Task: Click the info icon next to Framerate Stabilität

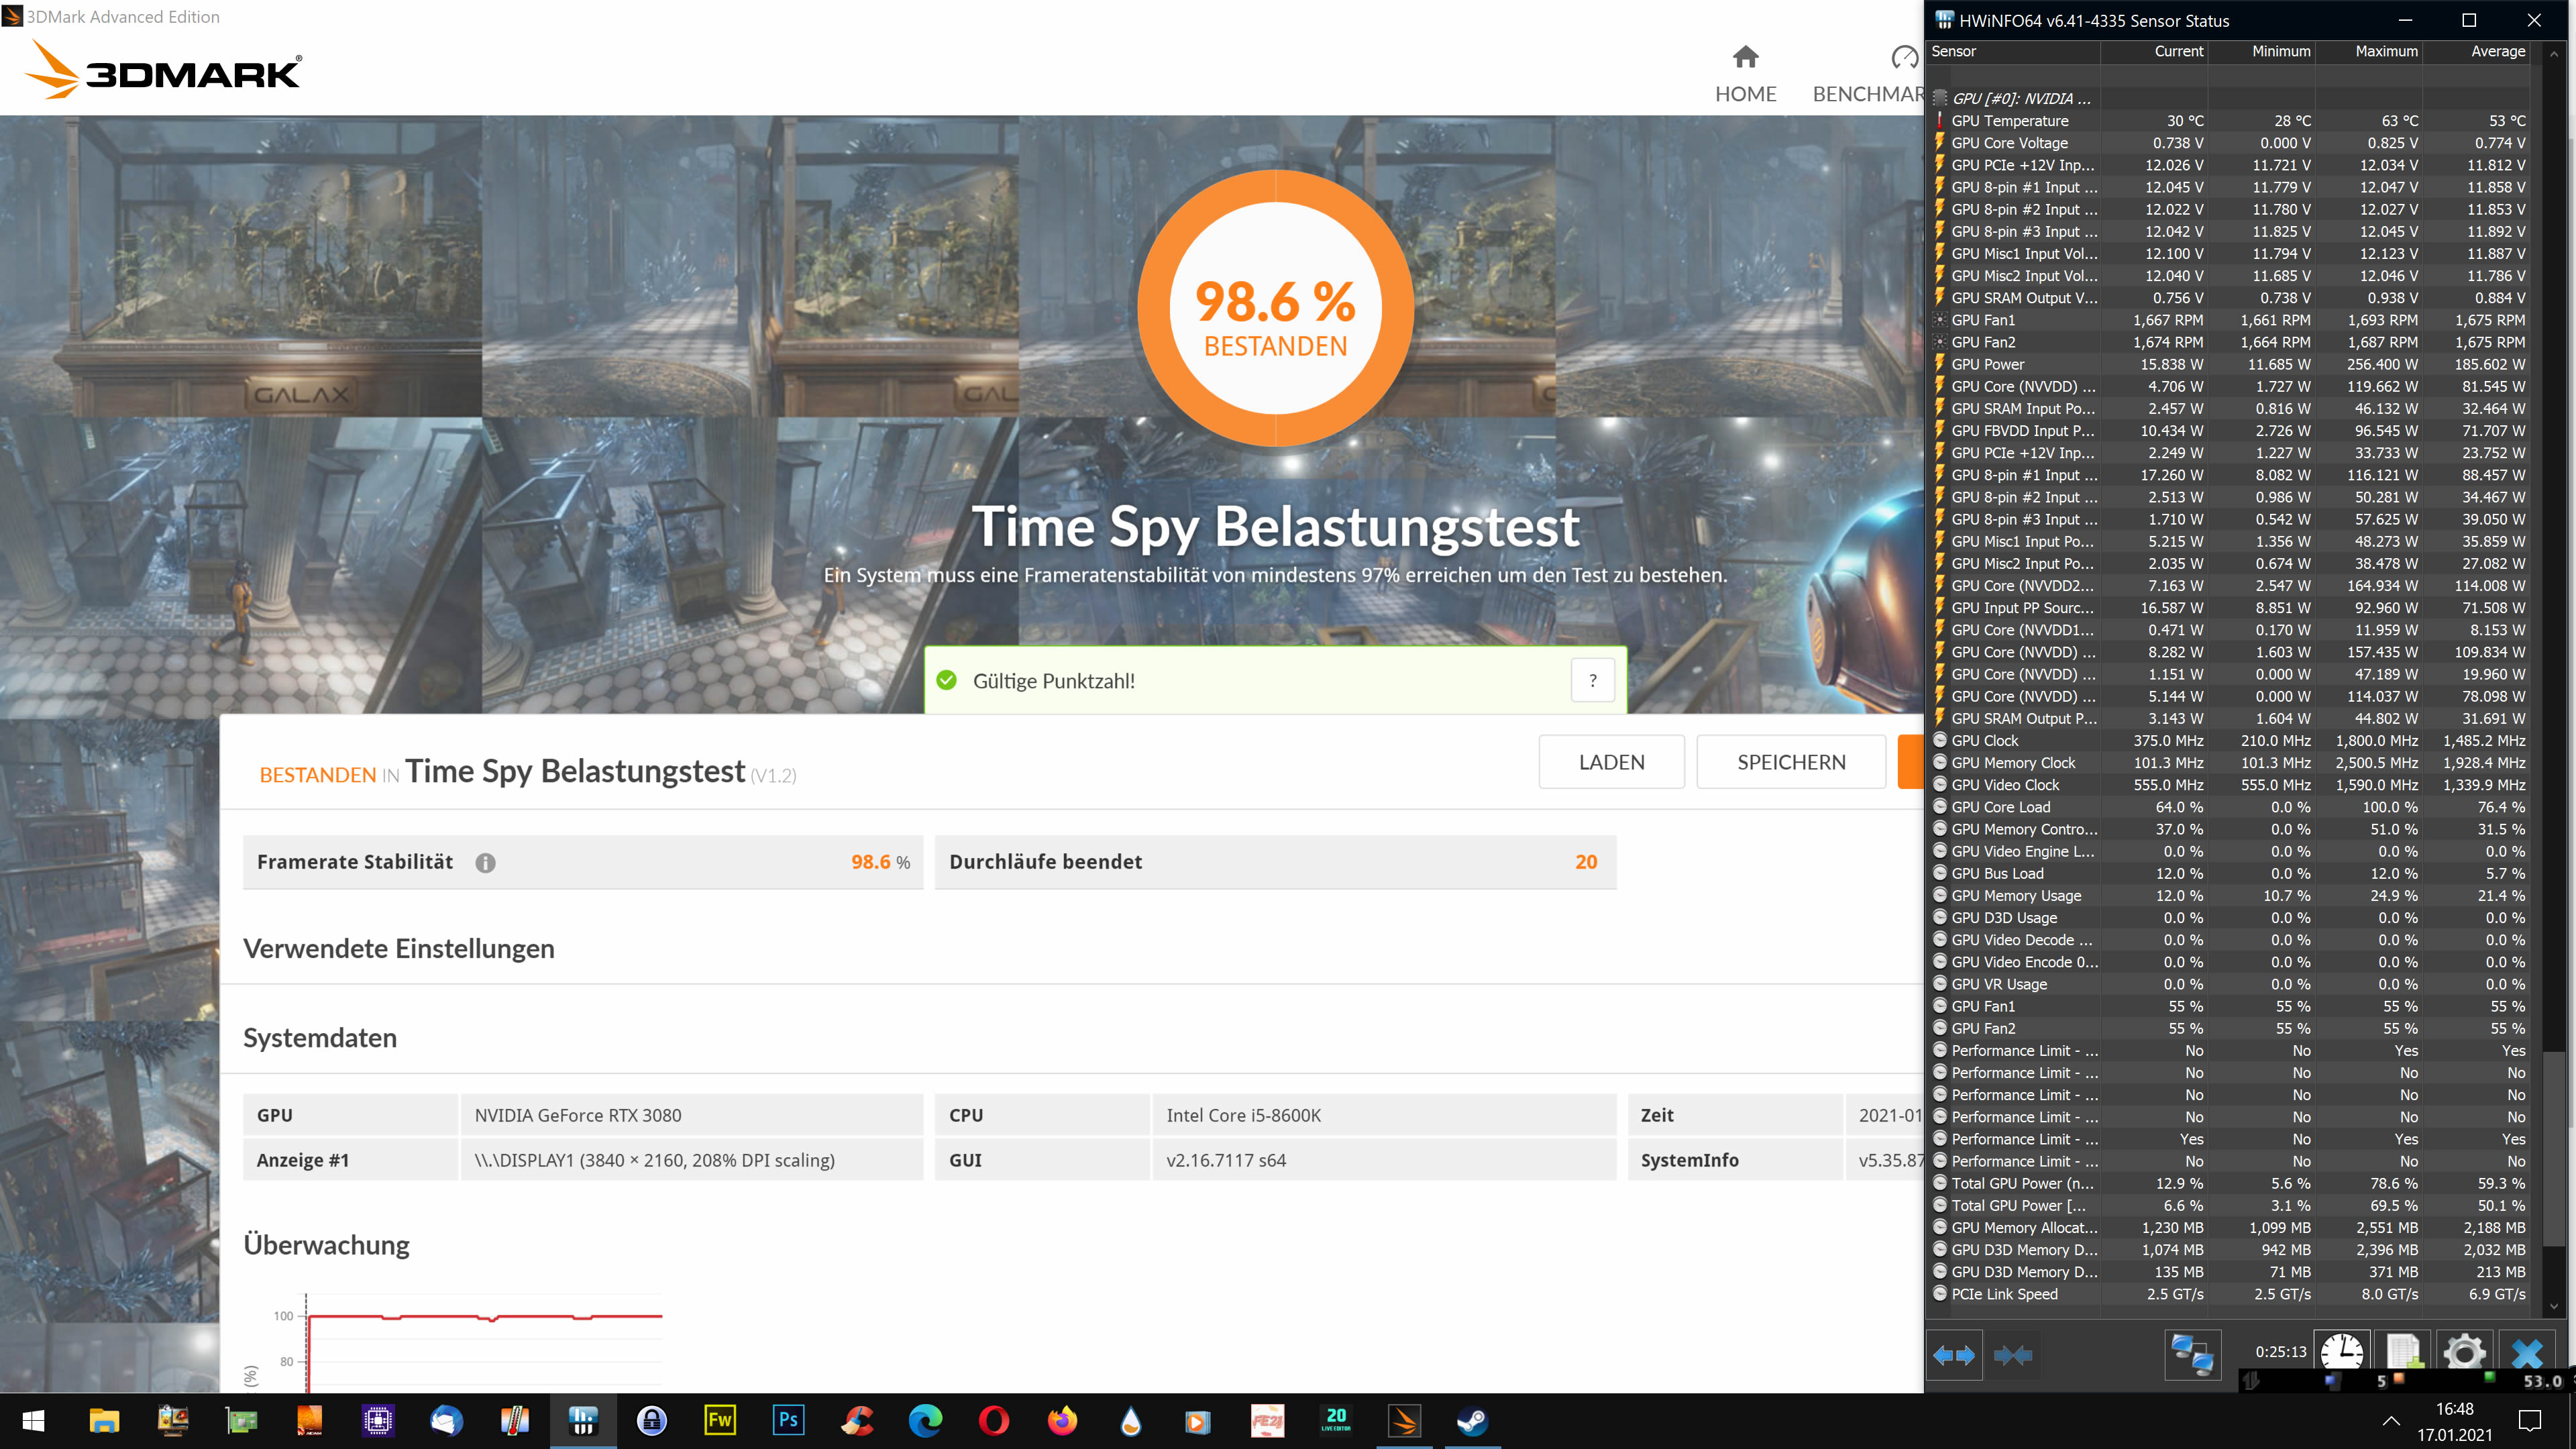Action: pyautogui.click(x=486, y=862)
